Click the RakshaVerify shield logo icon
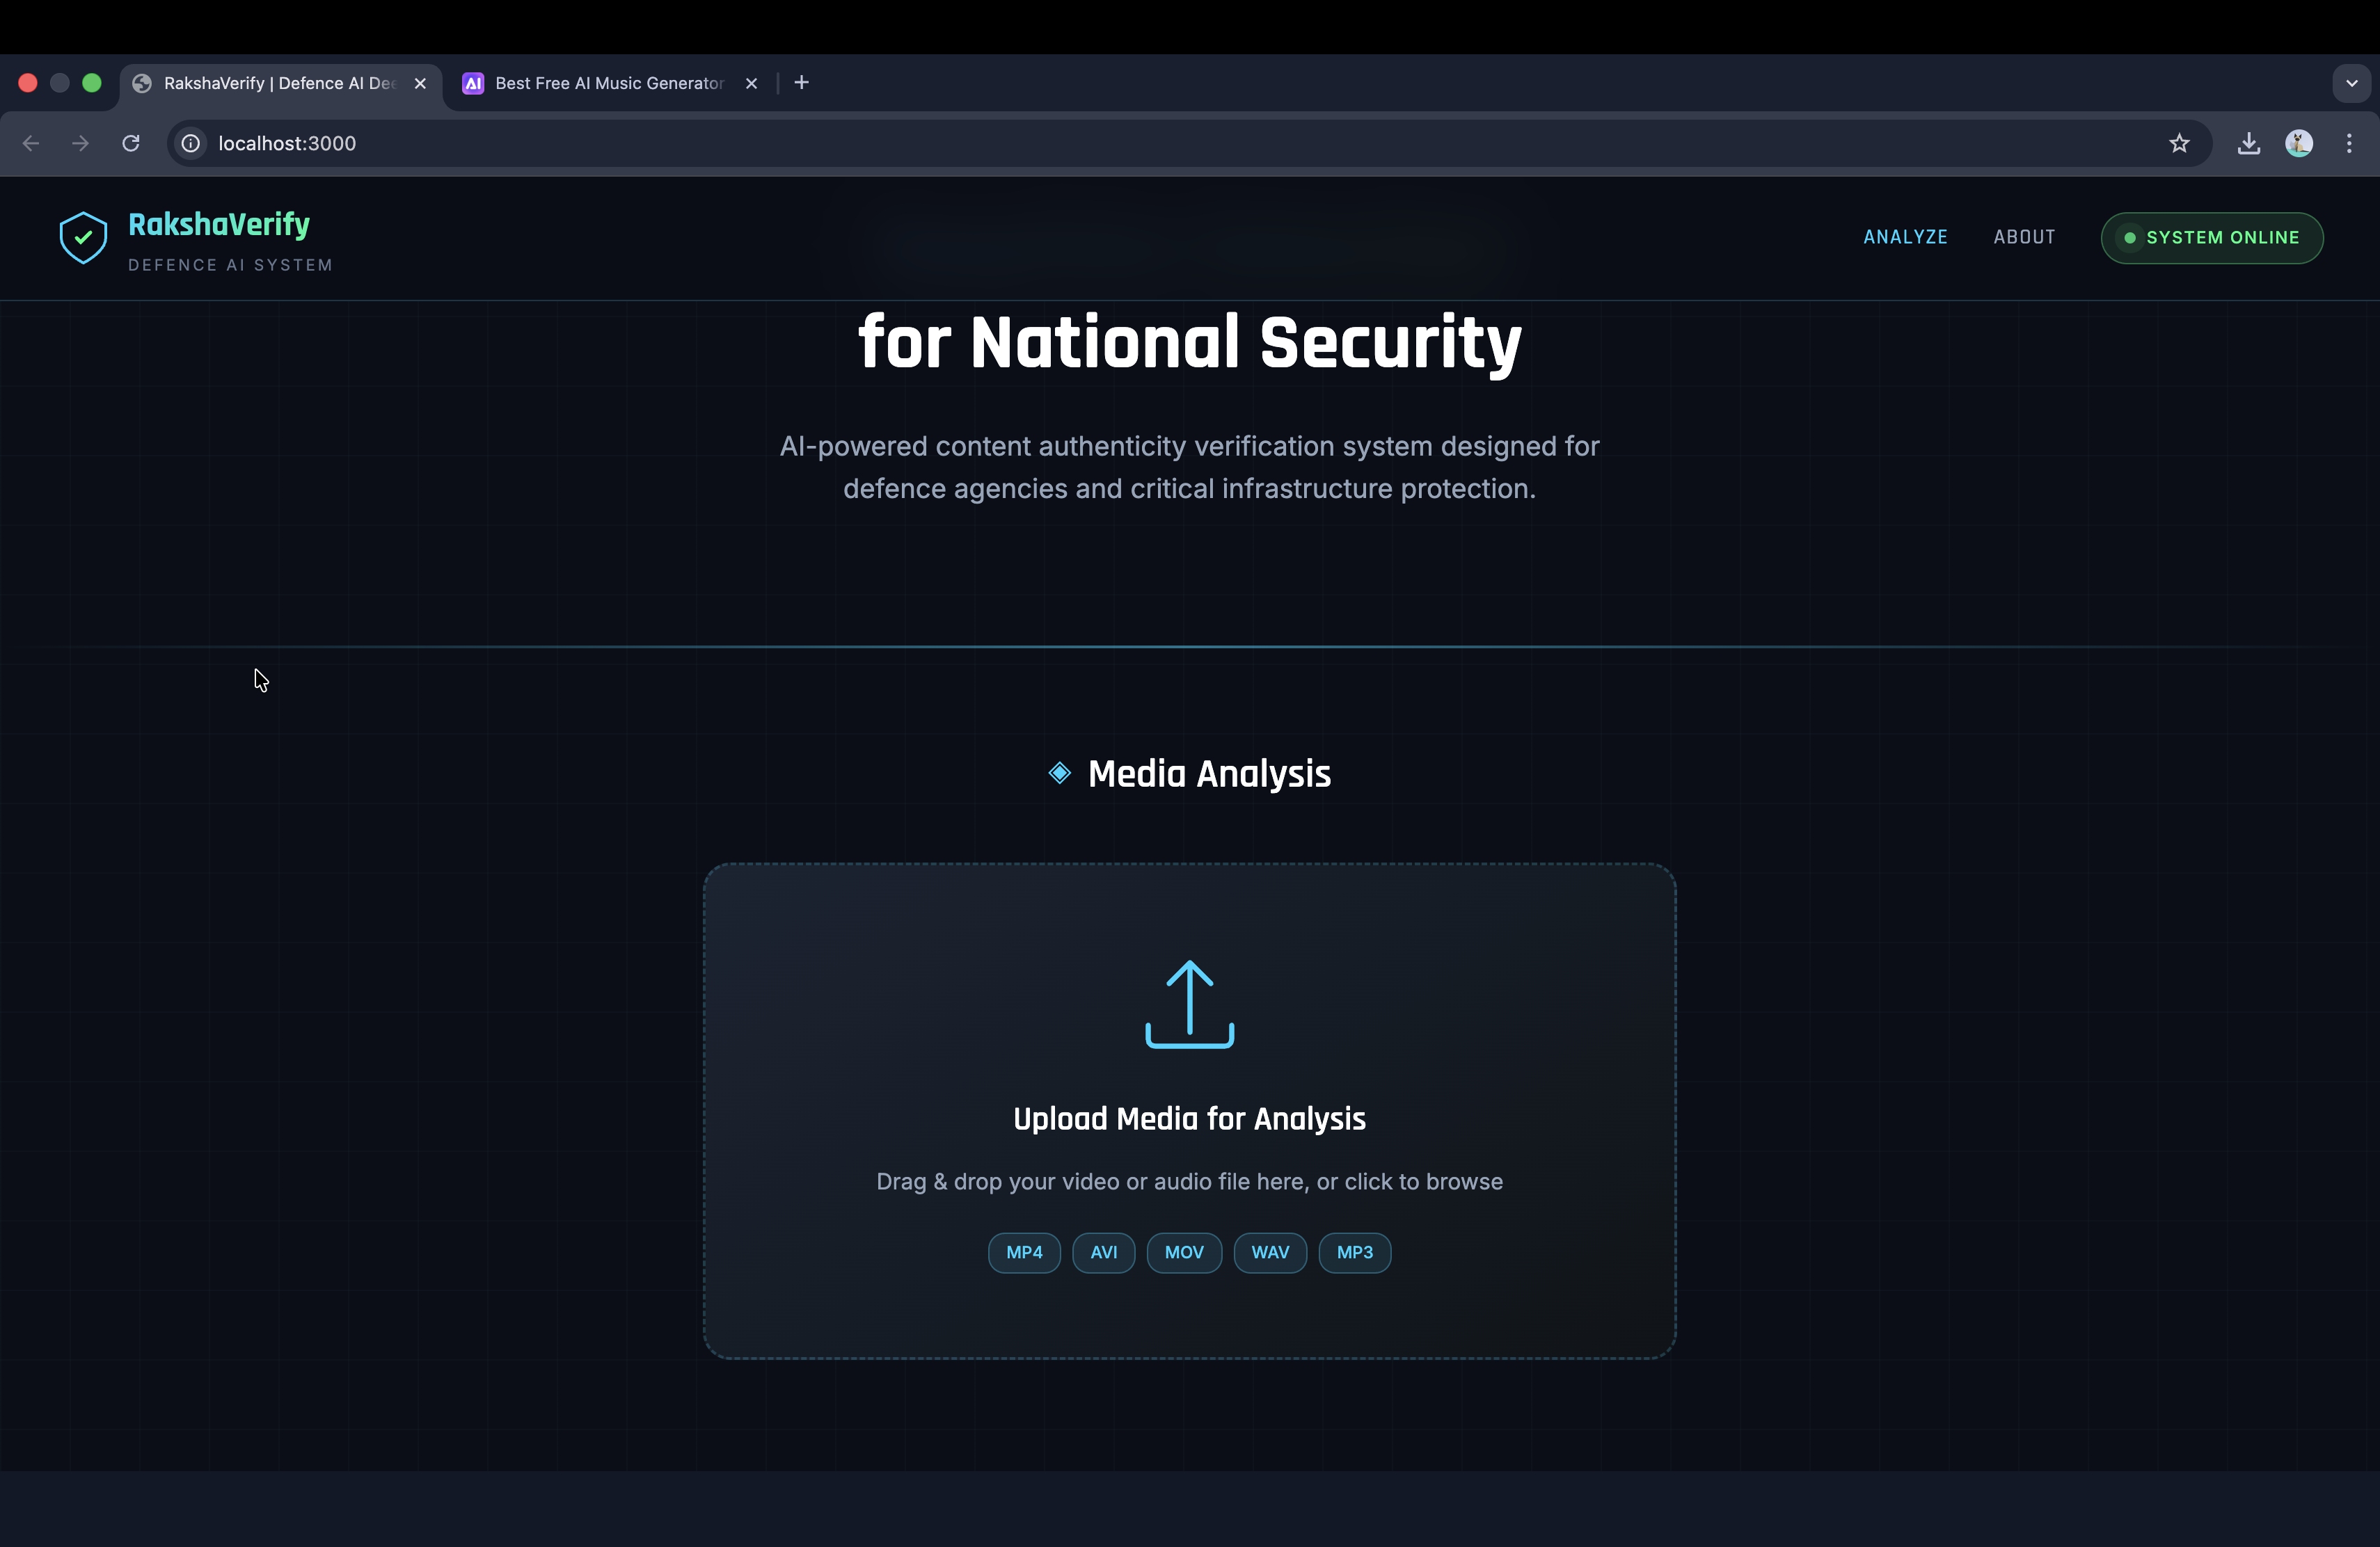Viewport: 2380px width, 1547px height. [83, 238]
